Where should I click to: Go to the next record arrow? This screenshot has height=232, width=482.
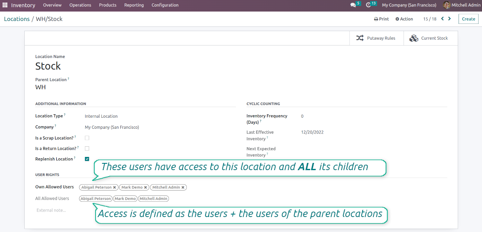pyautogui.click(x=450, y=19)
